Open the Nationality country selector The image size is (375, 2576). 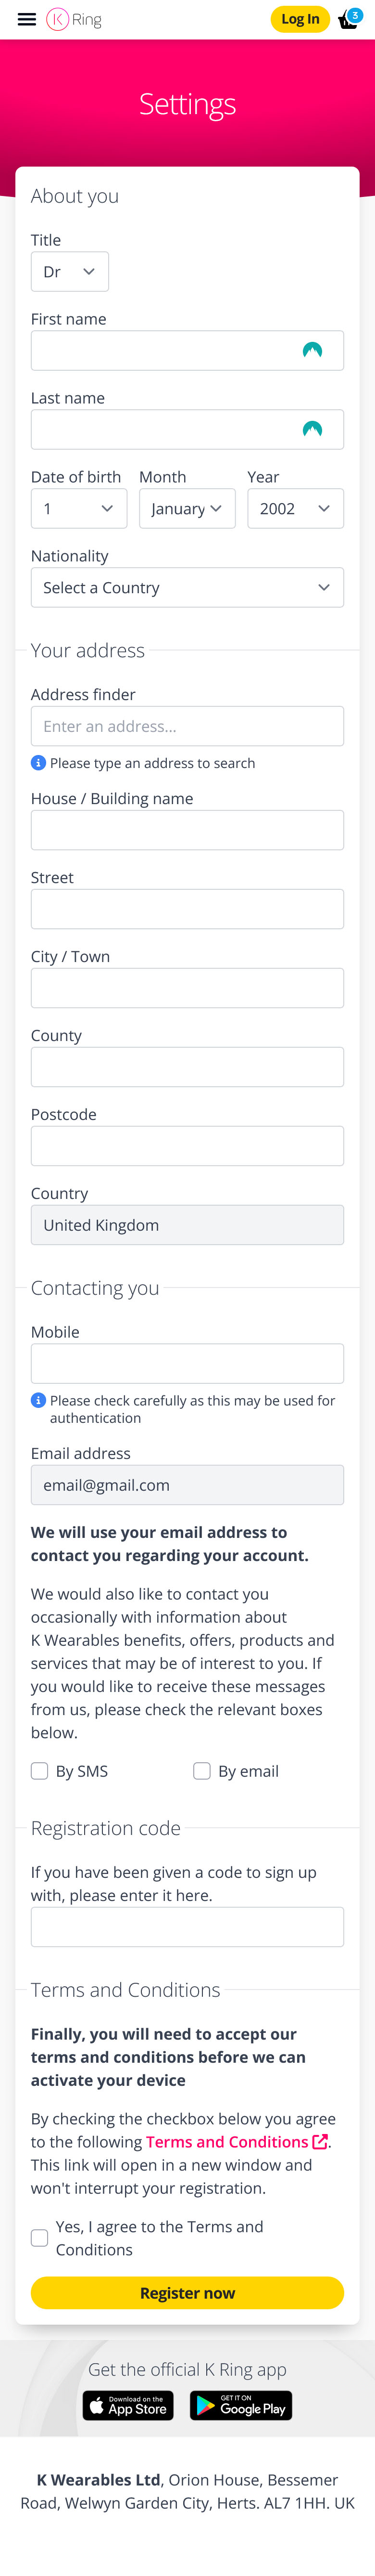coord(187,588)
